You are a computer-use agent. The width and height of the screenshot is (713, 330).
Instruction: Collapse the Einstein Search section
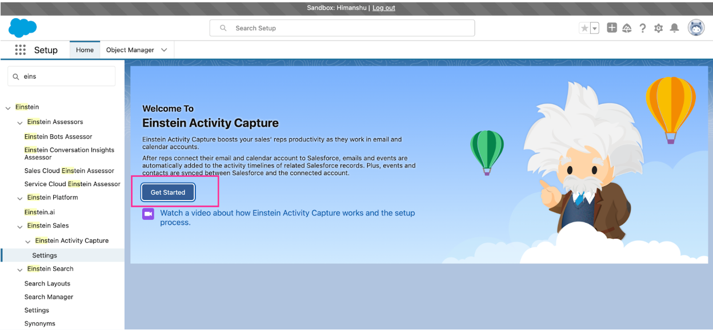[x=20, y=269]
